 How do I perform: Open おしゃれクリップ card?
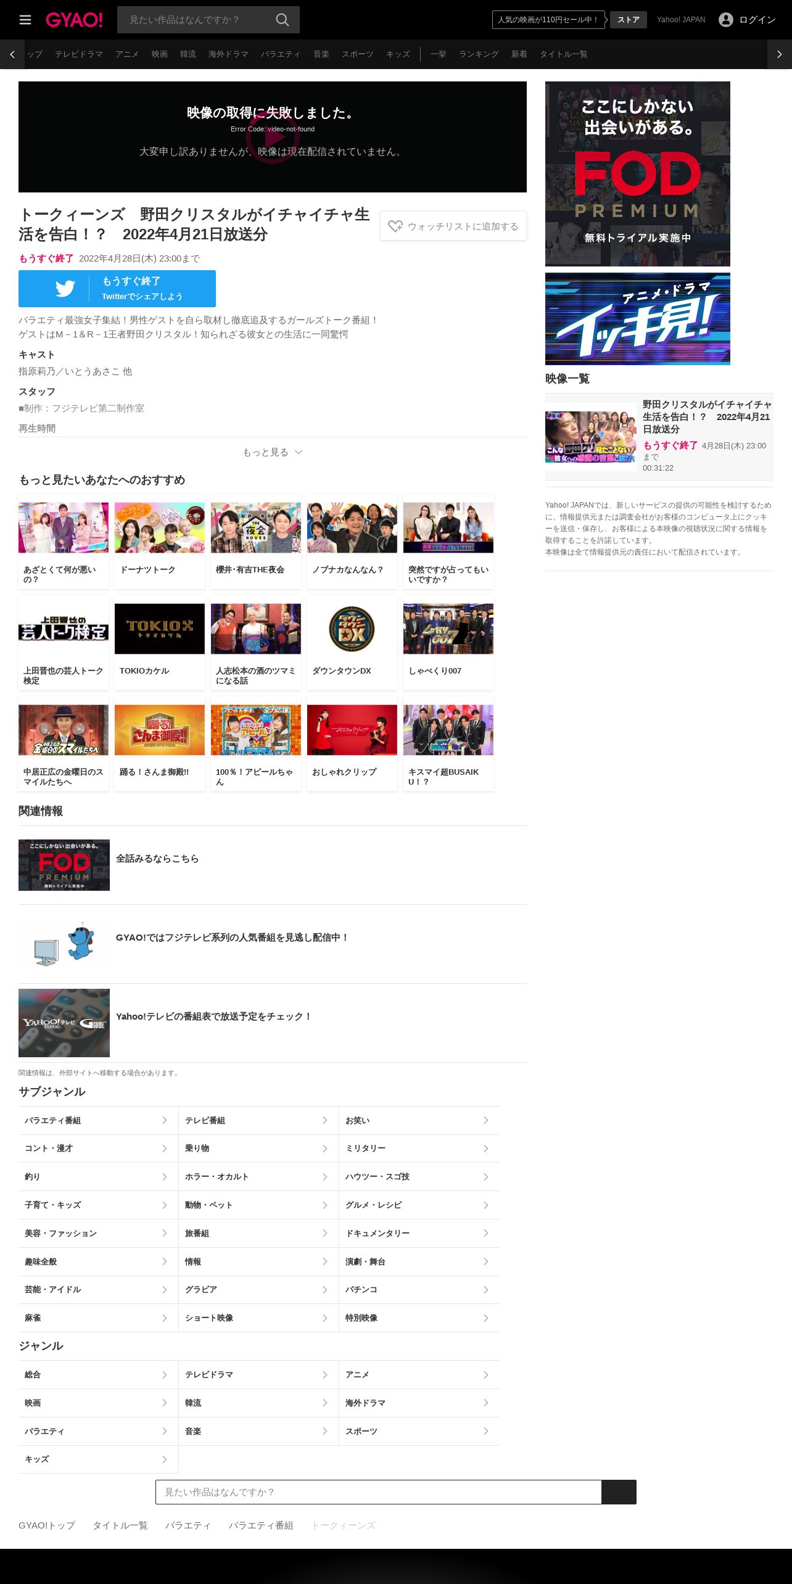point(352,744)
